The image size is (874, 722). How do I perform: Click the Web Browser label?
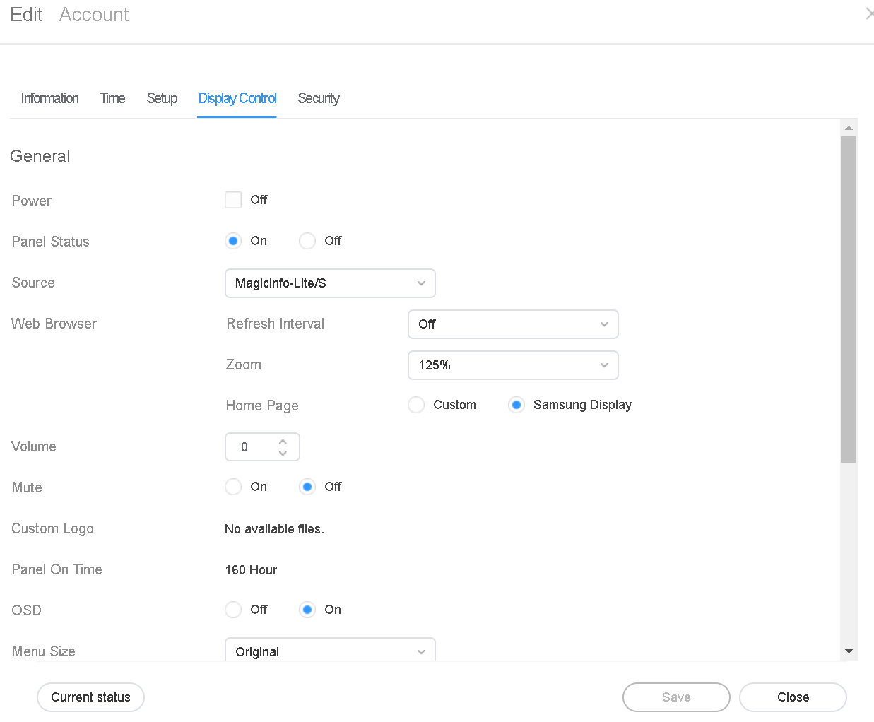54,324
